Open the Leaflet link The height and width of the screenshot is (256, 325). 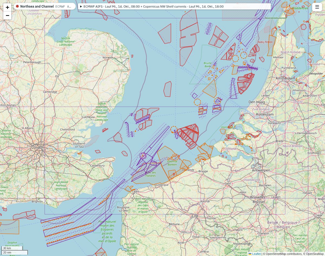(256, 254)
